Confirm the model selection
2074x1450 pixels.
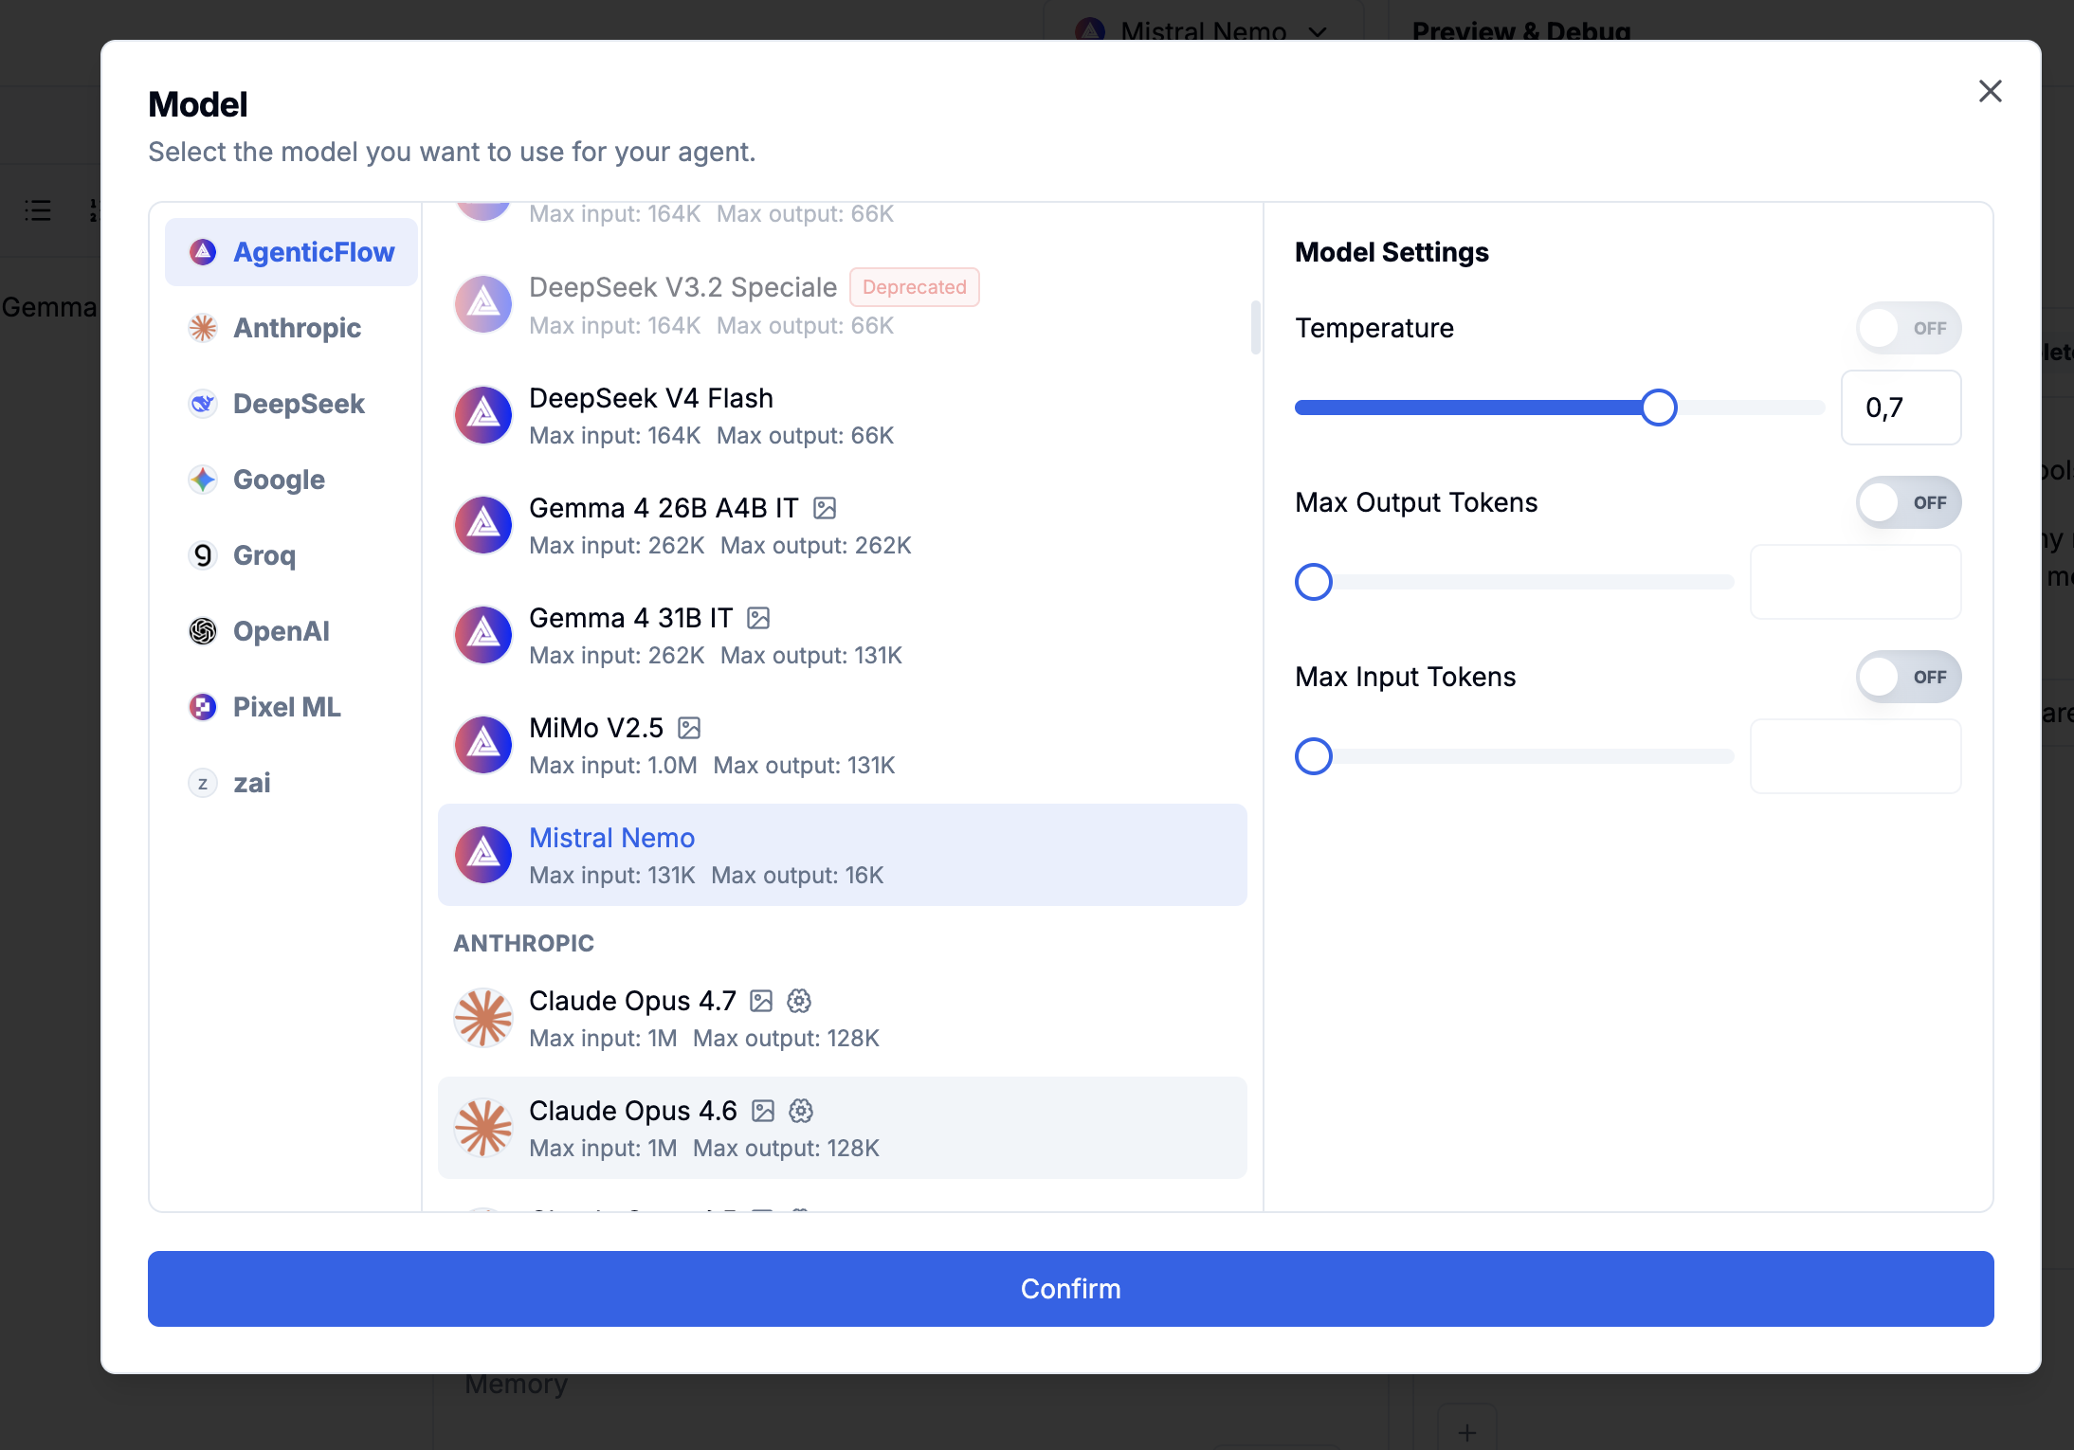point(1071,1289)
